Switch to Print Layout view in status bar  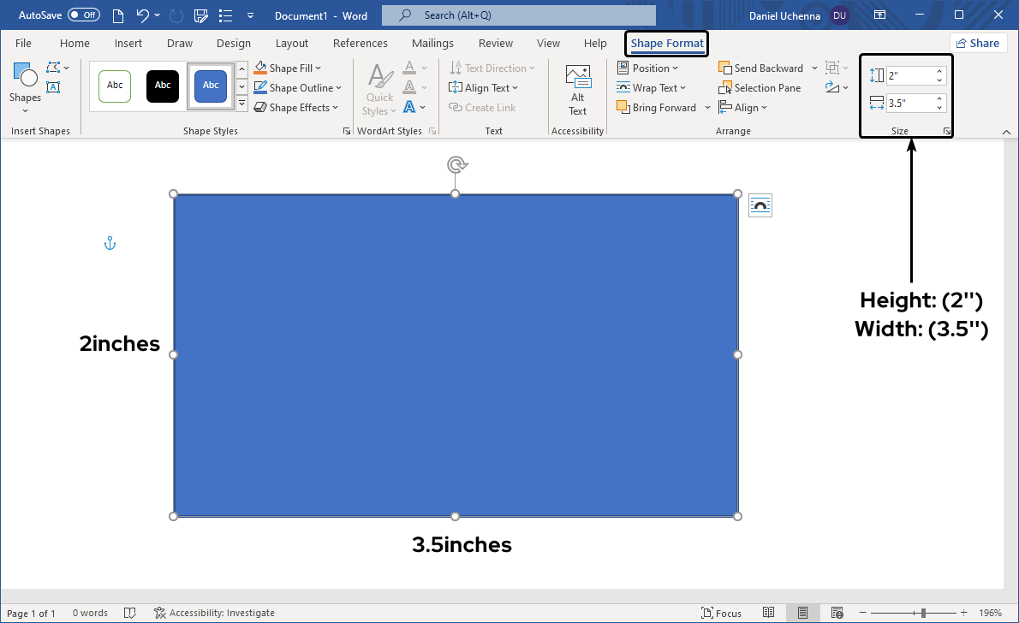(802, 613)
